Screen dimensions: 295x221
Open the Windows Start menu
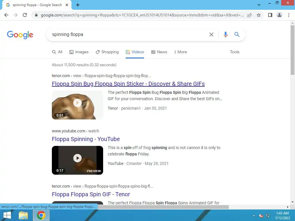[7, 215]
